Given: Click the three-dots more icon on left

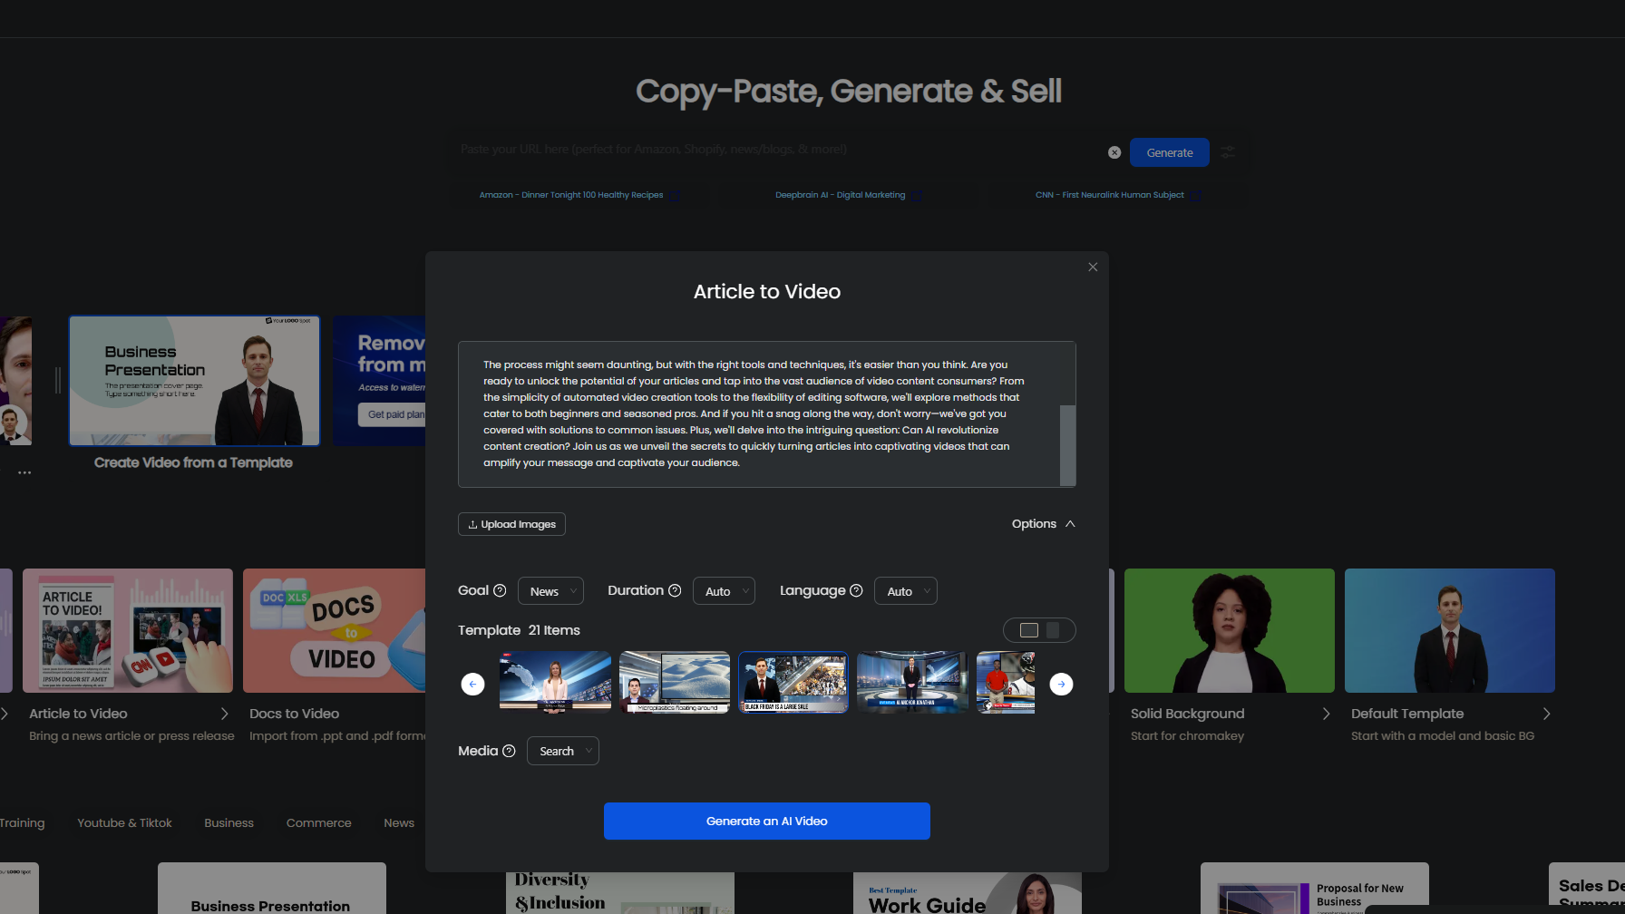Looking at the screenshot, I should [x=24, y=472].
